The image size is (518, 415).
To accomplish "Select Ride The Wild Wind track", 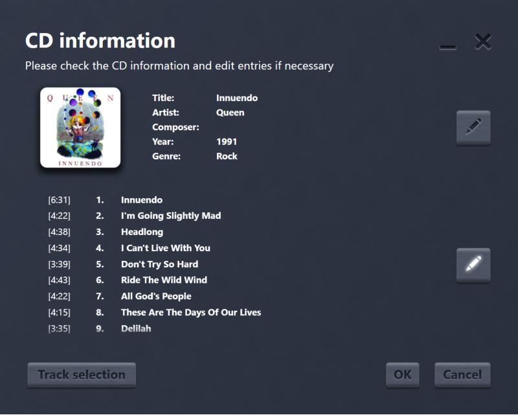I will click(164, 280).
